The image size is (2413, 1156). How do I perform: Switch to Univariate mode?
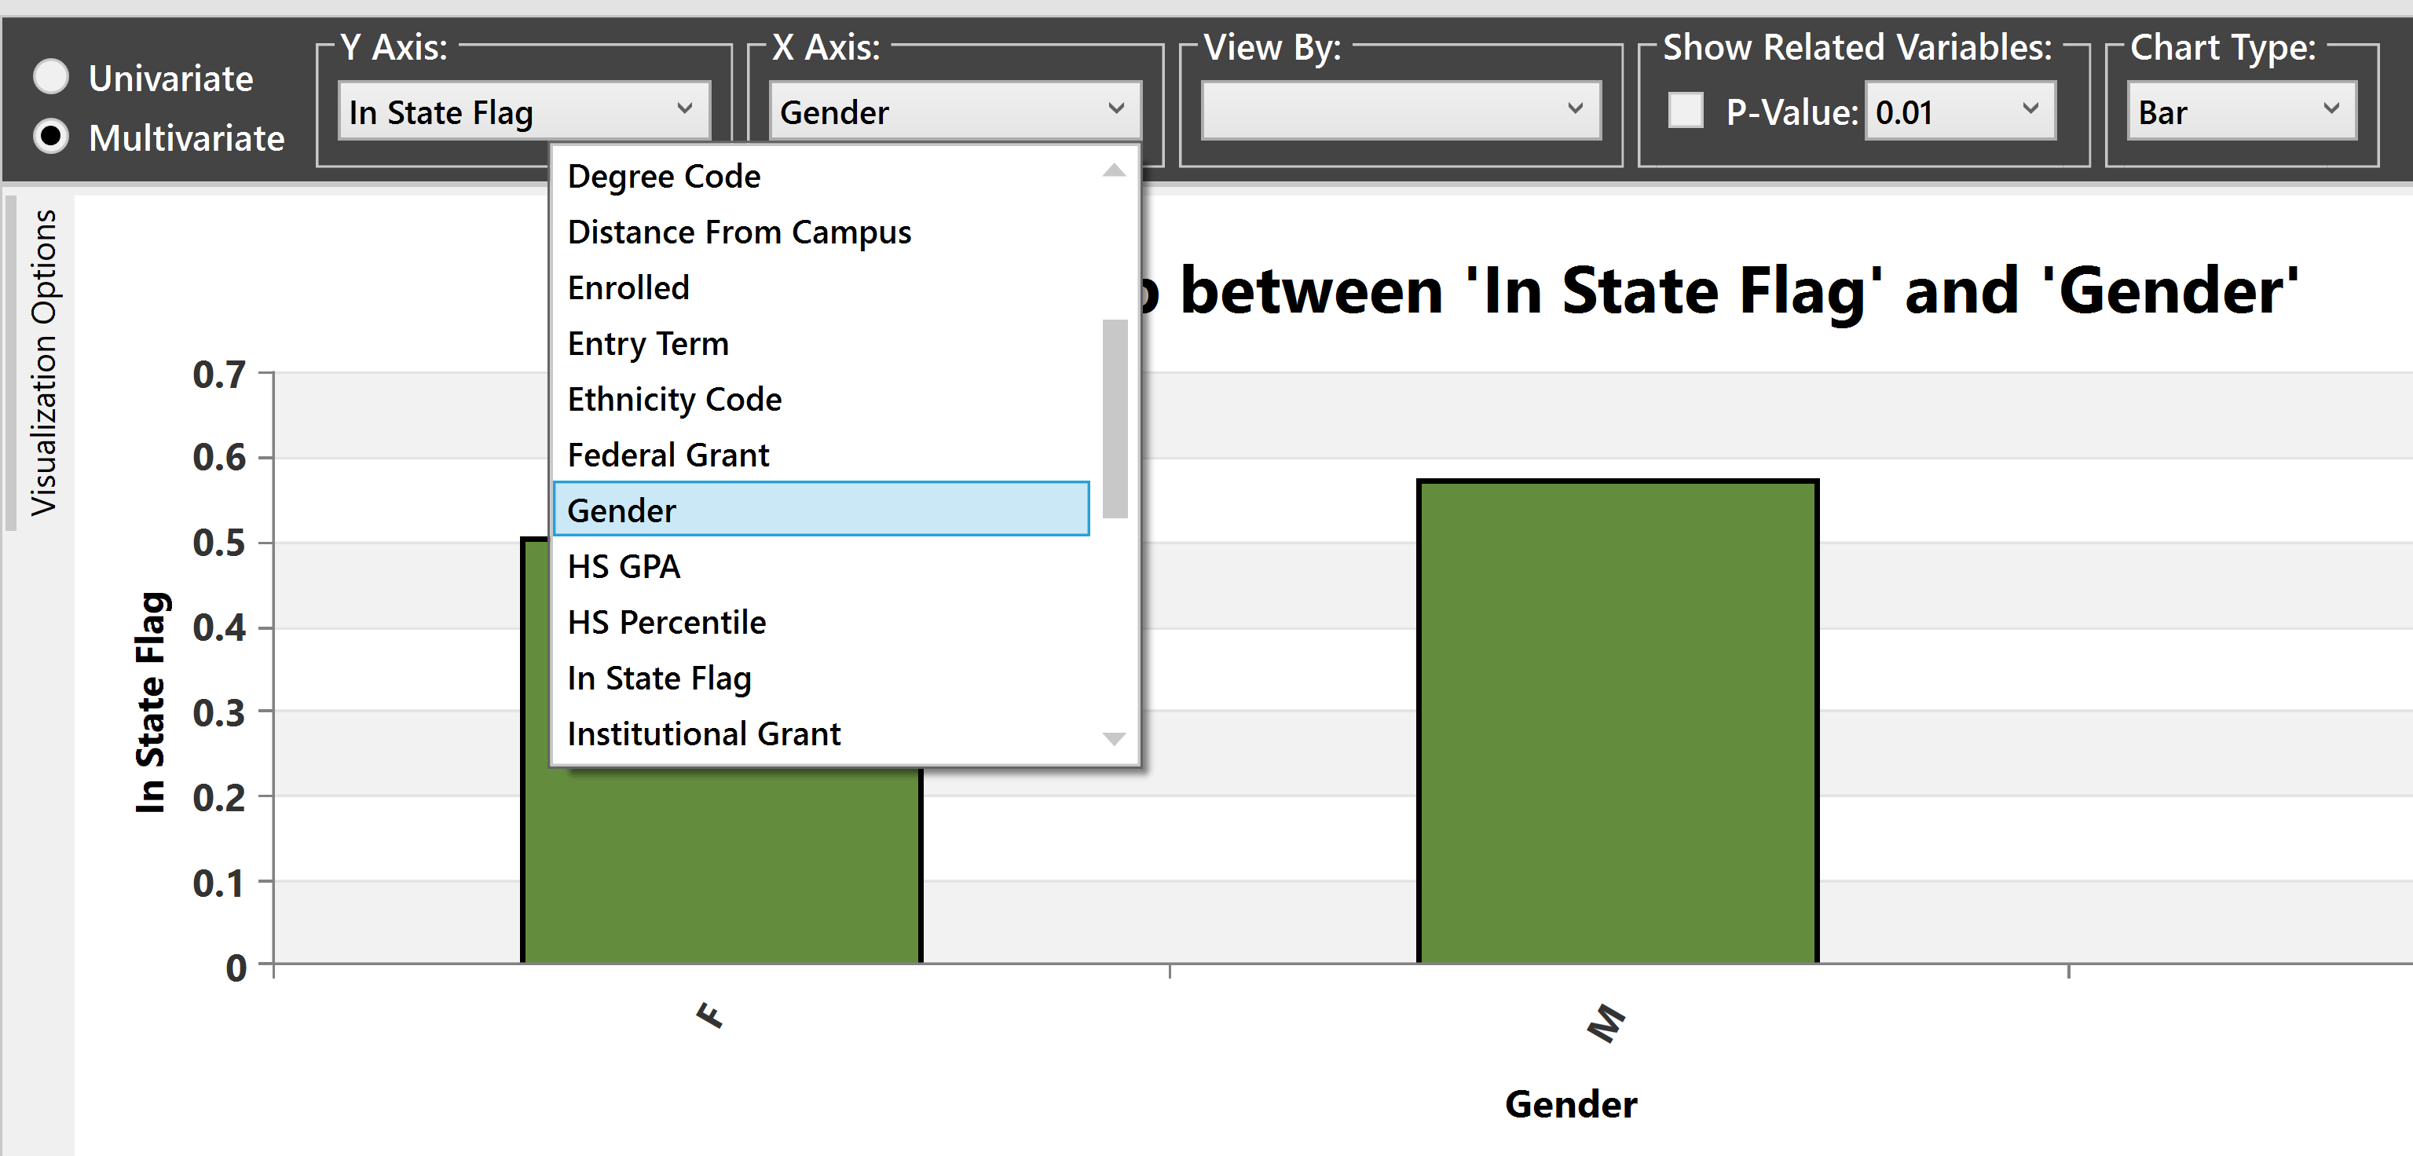tap(52, 78)
